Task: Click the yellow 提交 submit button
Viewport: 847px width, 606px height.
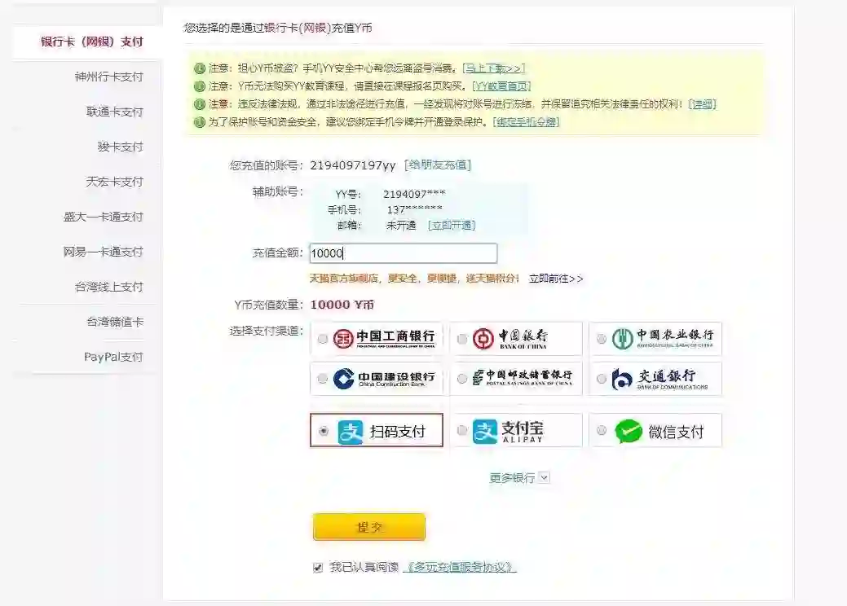Action: point(369,527)
